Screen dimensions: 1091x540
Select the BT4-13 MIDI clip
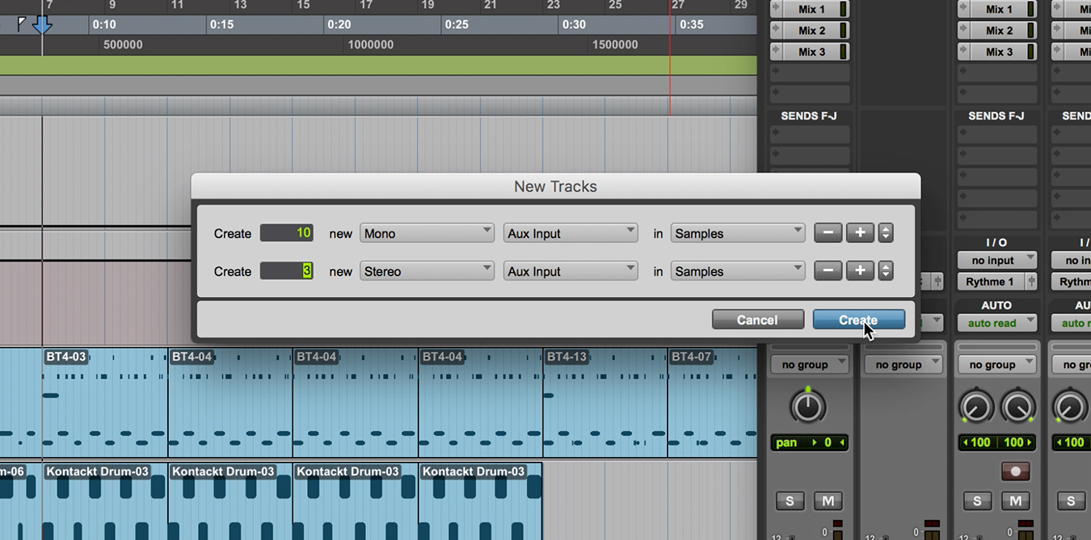(x=605, y=403)
